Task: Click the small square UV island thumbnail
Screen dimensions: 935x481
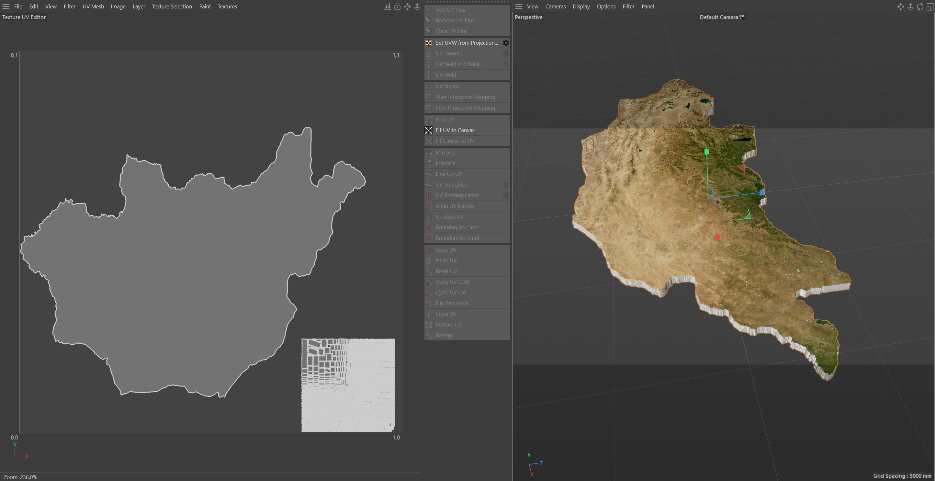Action: click(x=348, y=385)
